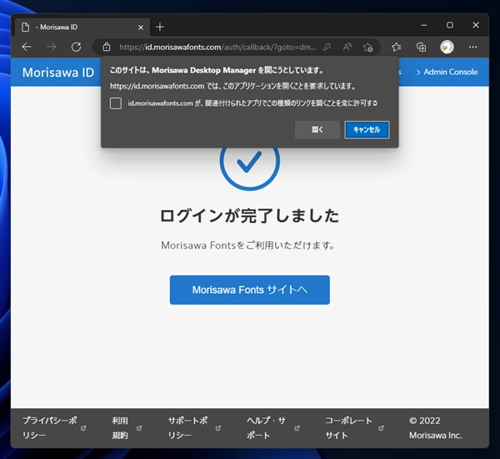Click external-link icon beside プライバシーポリシー
Image resolution: width=500 pixels, height=459 pixels.
click(x=83, y=428)
